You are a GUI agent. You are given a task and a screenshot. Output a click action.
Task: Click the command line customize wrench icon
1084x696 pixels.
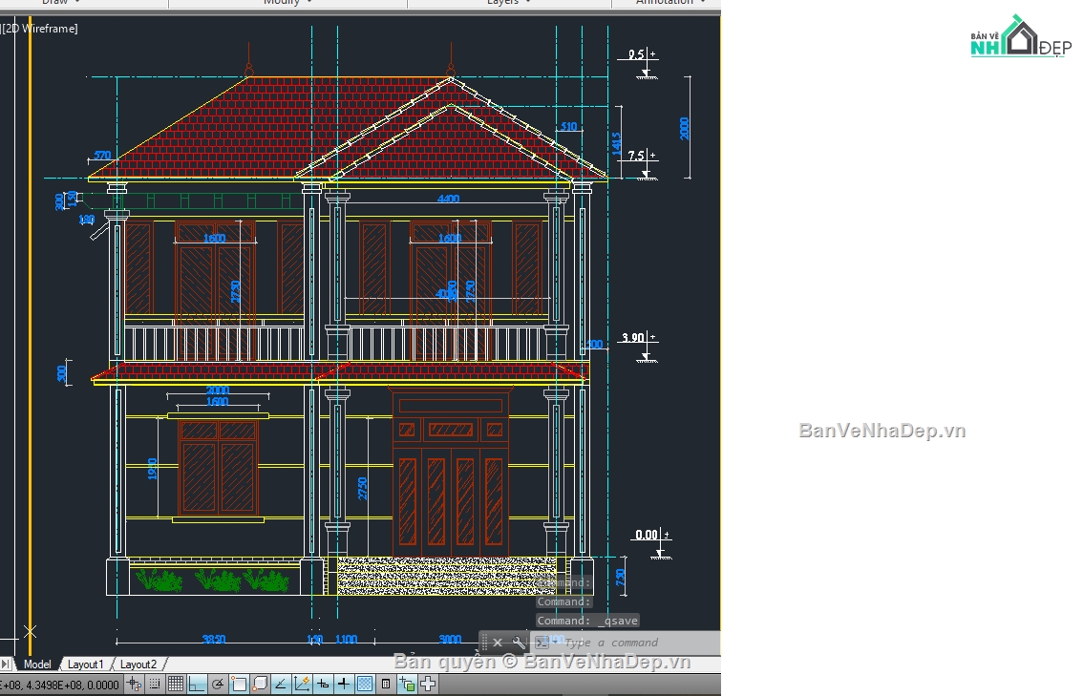point(519,643)
